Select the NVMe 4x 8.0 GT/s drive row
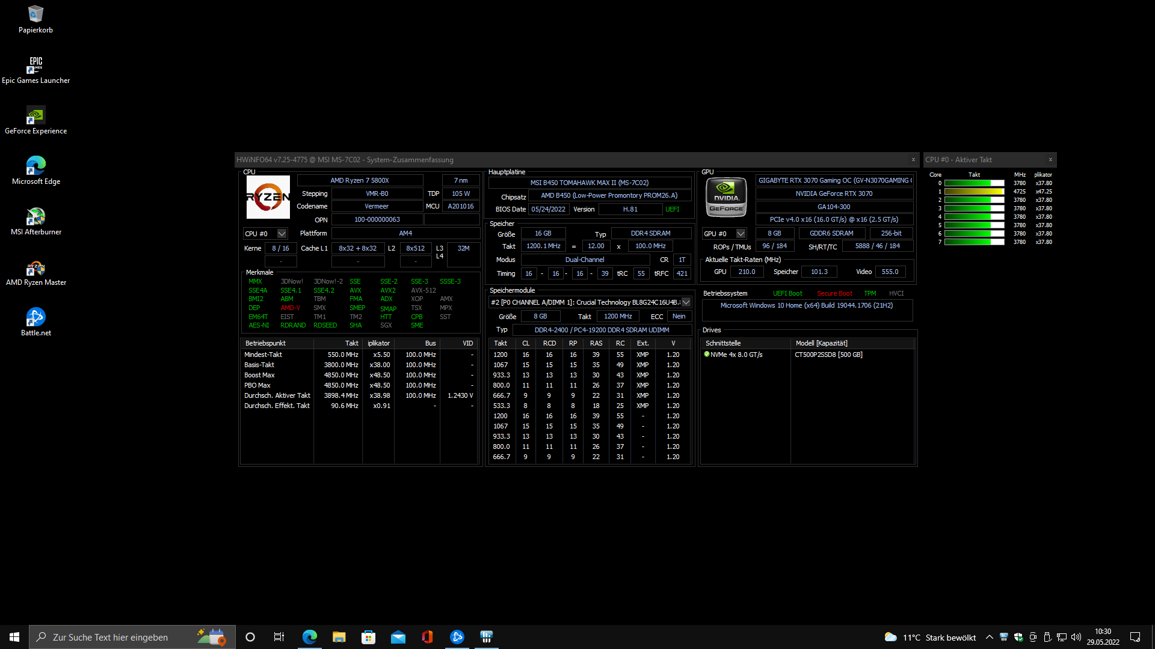1155x649 pixels. [736, 355]
